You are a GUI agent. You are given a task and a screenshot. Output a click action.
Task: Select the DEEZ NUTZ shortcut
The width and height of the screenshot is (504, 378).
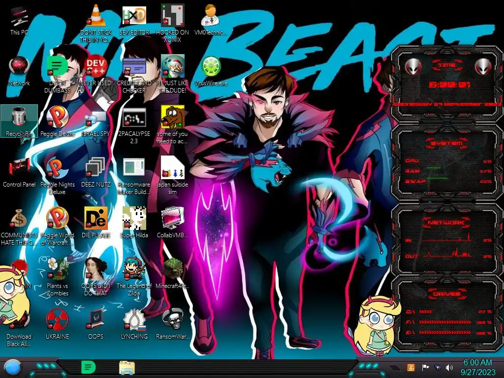click(x=96, y=172)
